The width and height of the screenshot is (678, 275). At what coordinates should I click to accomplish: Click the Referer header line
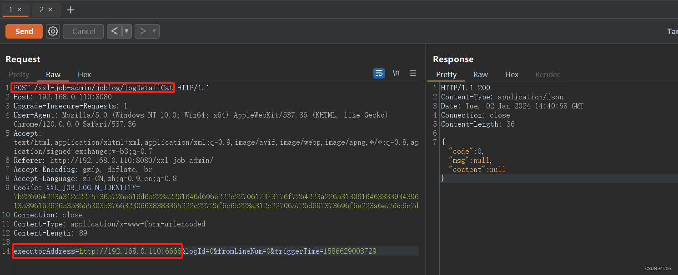click(113, 160)
